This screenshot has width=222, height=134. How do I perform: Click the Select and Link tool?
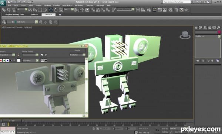(x=4, y=10)
